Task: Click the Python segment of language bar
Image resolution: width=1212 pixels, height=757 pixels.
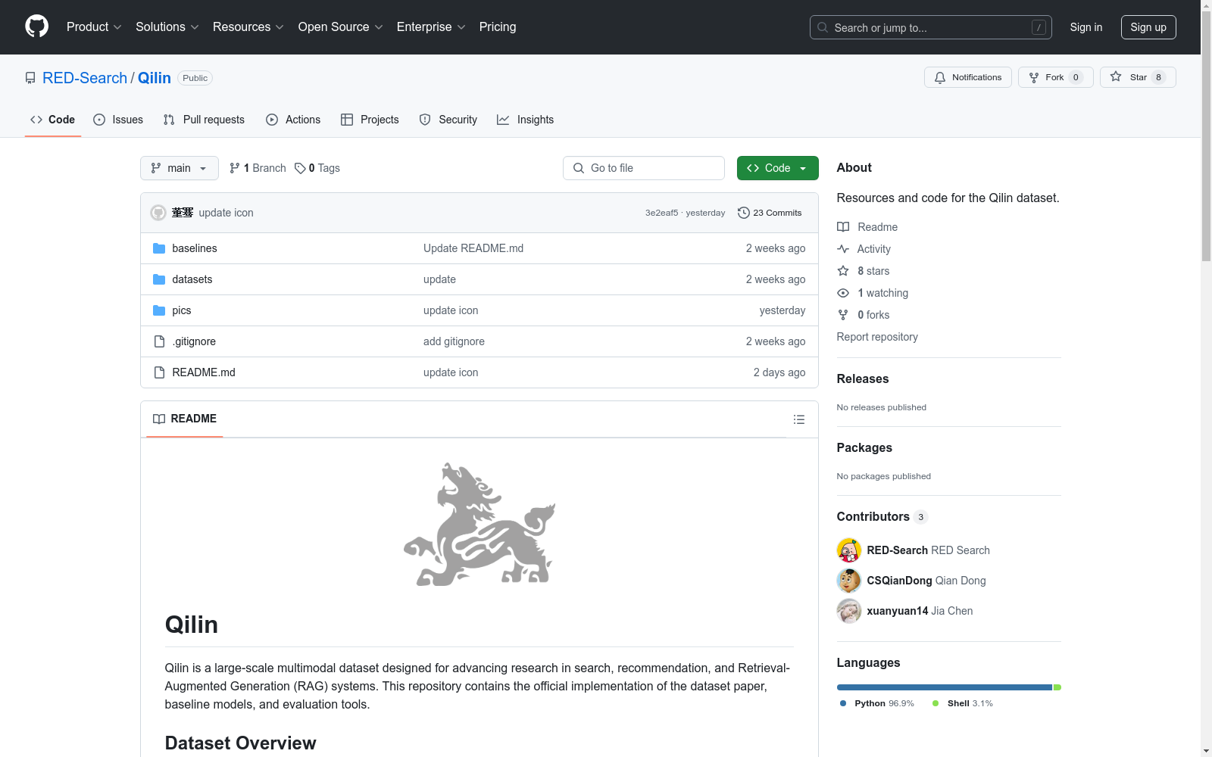Action: (x=945, y=687)
